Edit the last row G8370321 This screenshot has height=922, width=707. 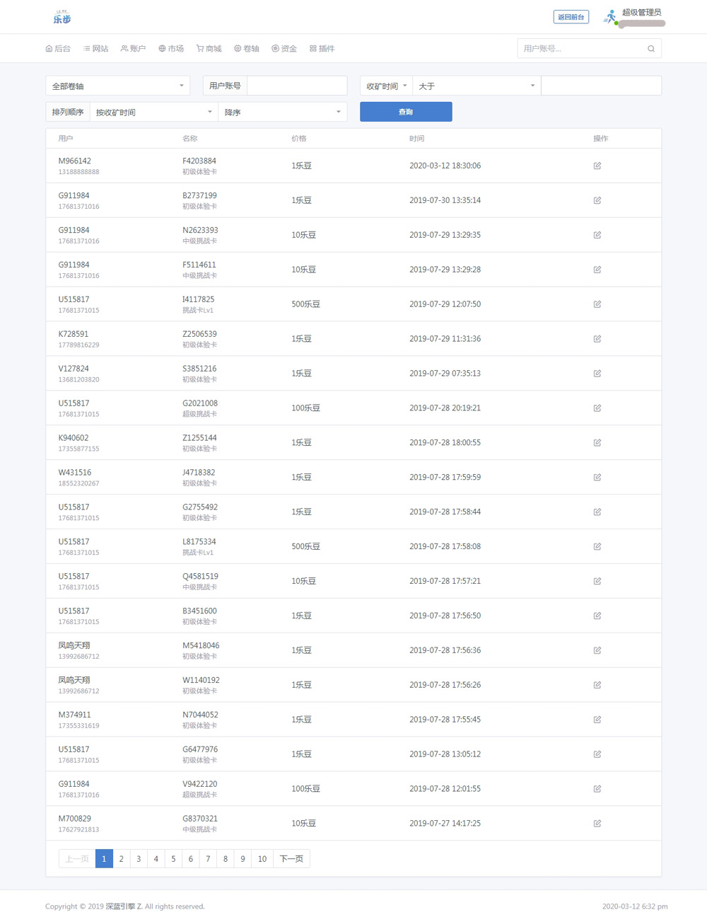[x=597, y=824]
